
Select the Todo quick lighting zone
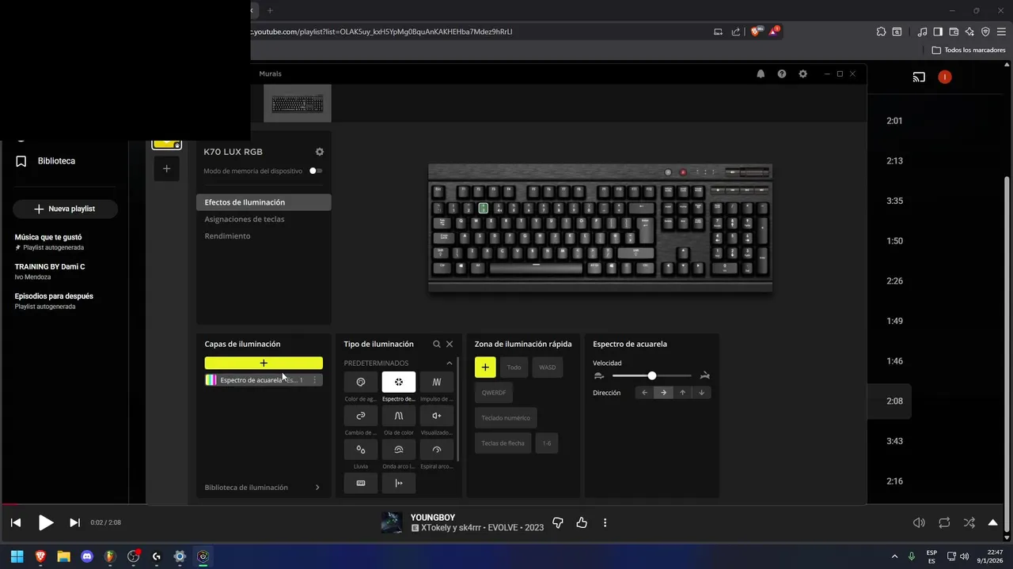pos(514,367)
